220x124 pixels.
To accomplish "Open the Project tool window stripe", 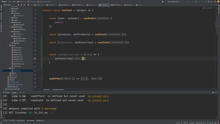I will (1, 7).
